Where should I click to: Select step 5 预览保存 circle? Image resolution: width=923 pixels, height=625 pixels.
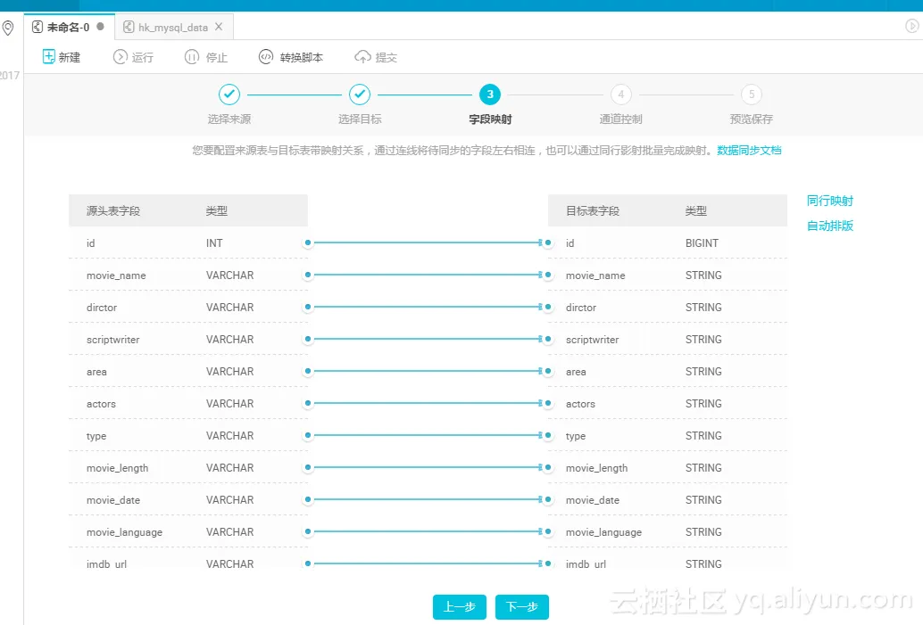click(x=751, y=95)
